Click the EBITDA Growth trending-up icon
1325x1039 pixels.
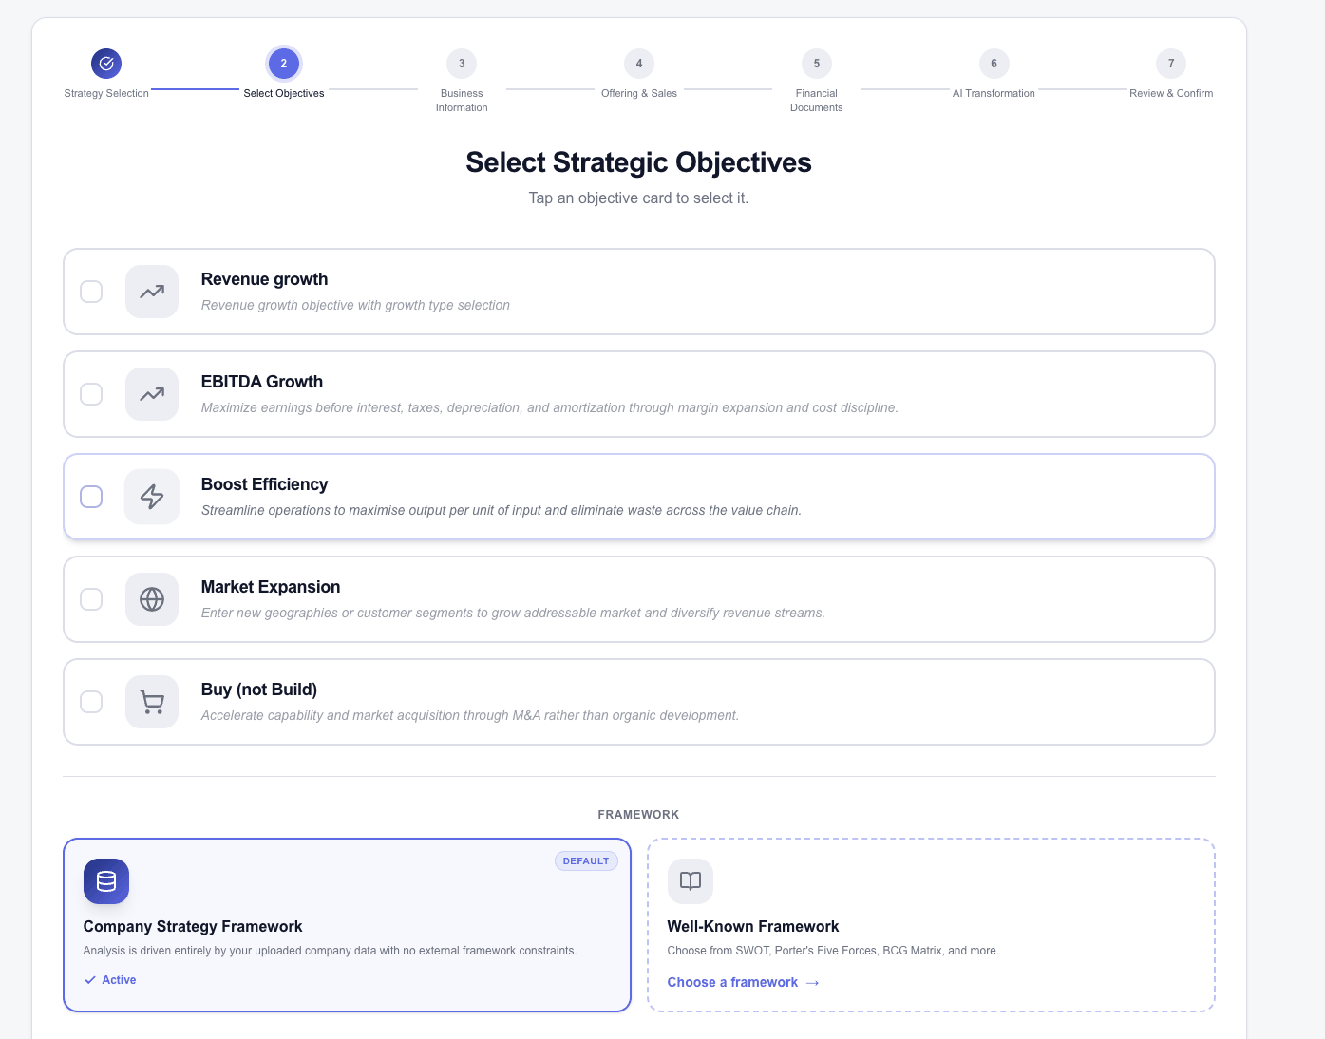pos(152,394)
